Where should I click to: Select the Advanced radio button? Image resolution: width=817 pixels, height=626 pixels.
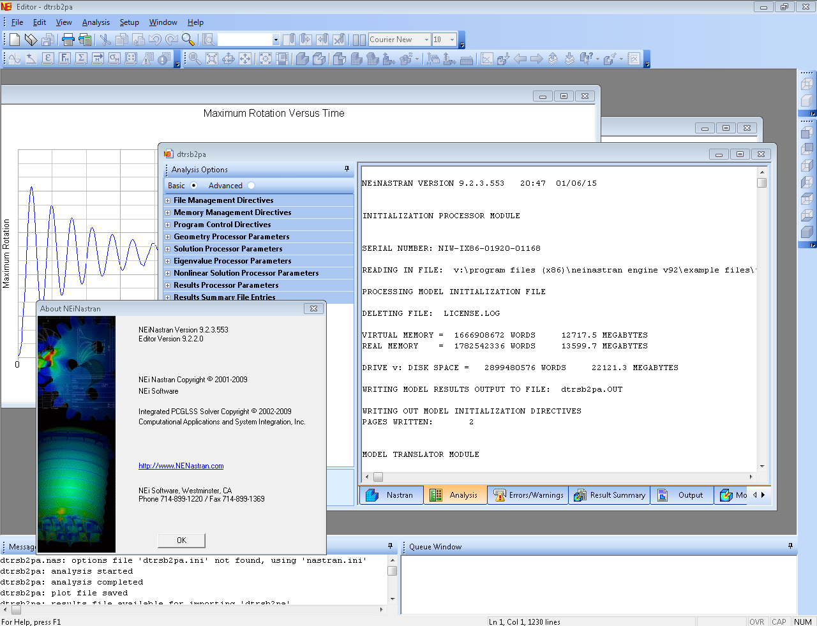tap(251, 186)
